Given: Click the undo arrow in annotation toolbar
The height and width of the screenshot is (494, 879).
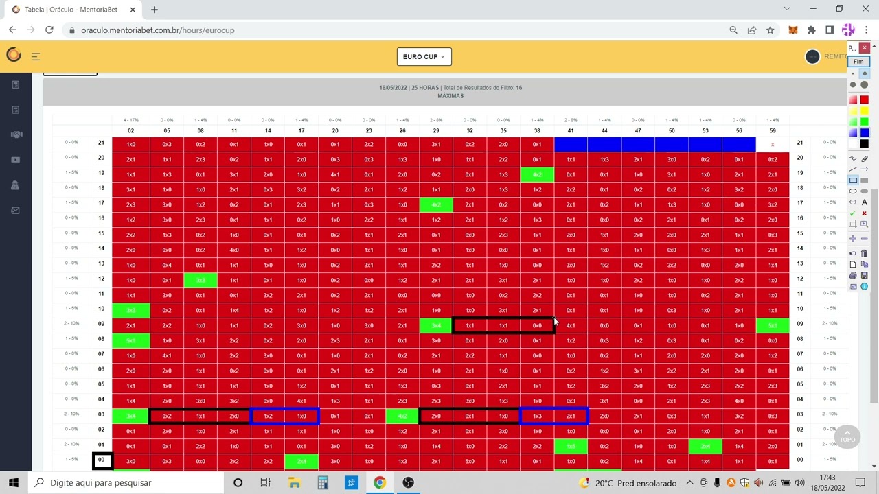Looking at the screenshot, I should [x=853, y=253].
